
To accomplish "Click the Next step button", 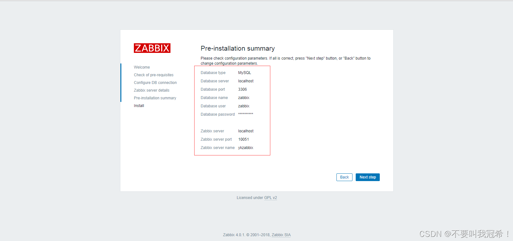I will [368, 177].
